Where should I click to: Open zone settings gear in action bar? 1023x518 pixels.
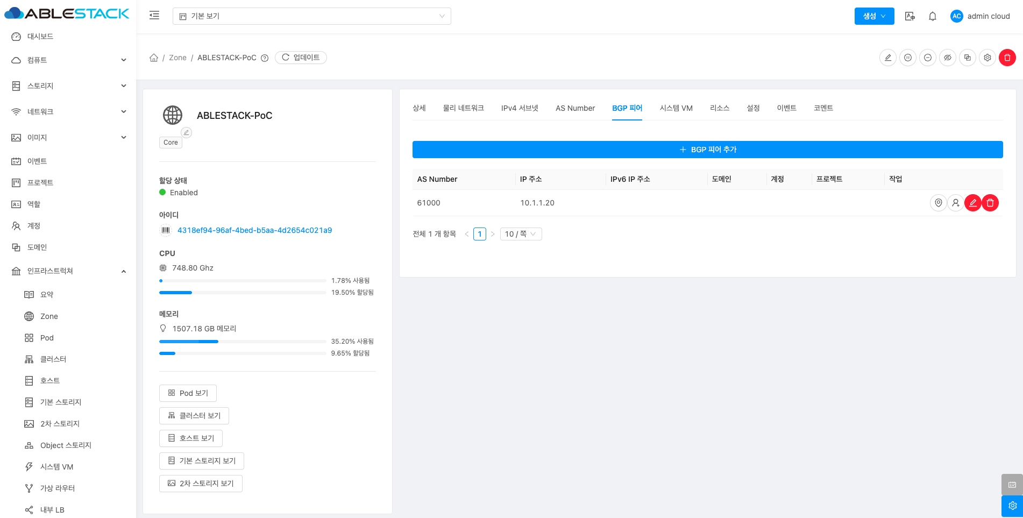point(988,58)
